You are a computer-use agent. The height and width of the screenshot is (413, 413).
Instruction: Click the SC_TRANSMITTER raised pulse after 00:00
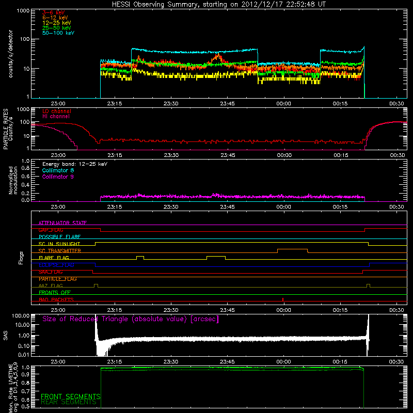pos(292,250)
